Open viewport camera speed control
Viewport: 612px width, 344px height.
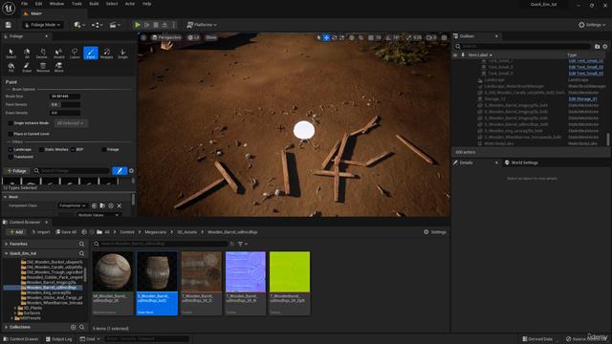tap(431, 37)
